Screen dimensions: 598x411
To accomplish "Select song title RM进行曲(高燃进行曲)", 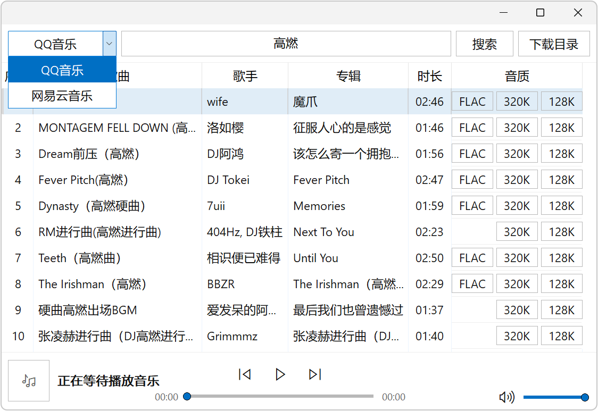I will [x=100, y=232].
